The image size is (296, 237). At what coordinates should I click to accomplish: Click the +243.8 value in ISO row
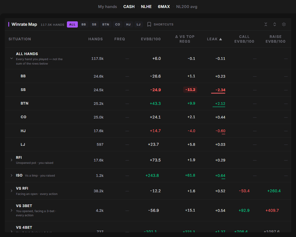tap(152, 176)
